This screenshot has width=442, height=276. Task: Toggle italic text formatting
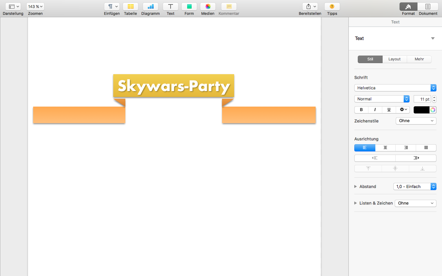375,110
